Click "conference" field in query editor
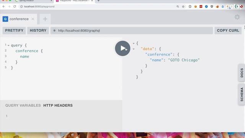Viewport: 245px width, 138px height. [x=27, y=51]
